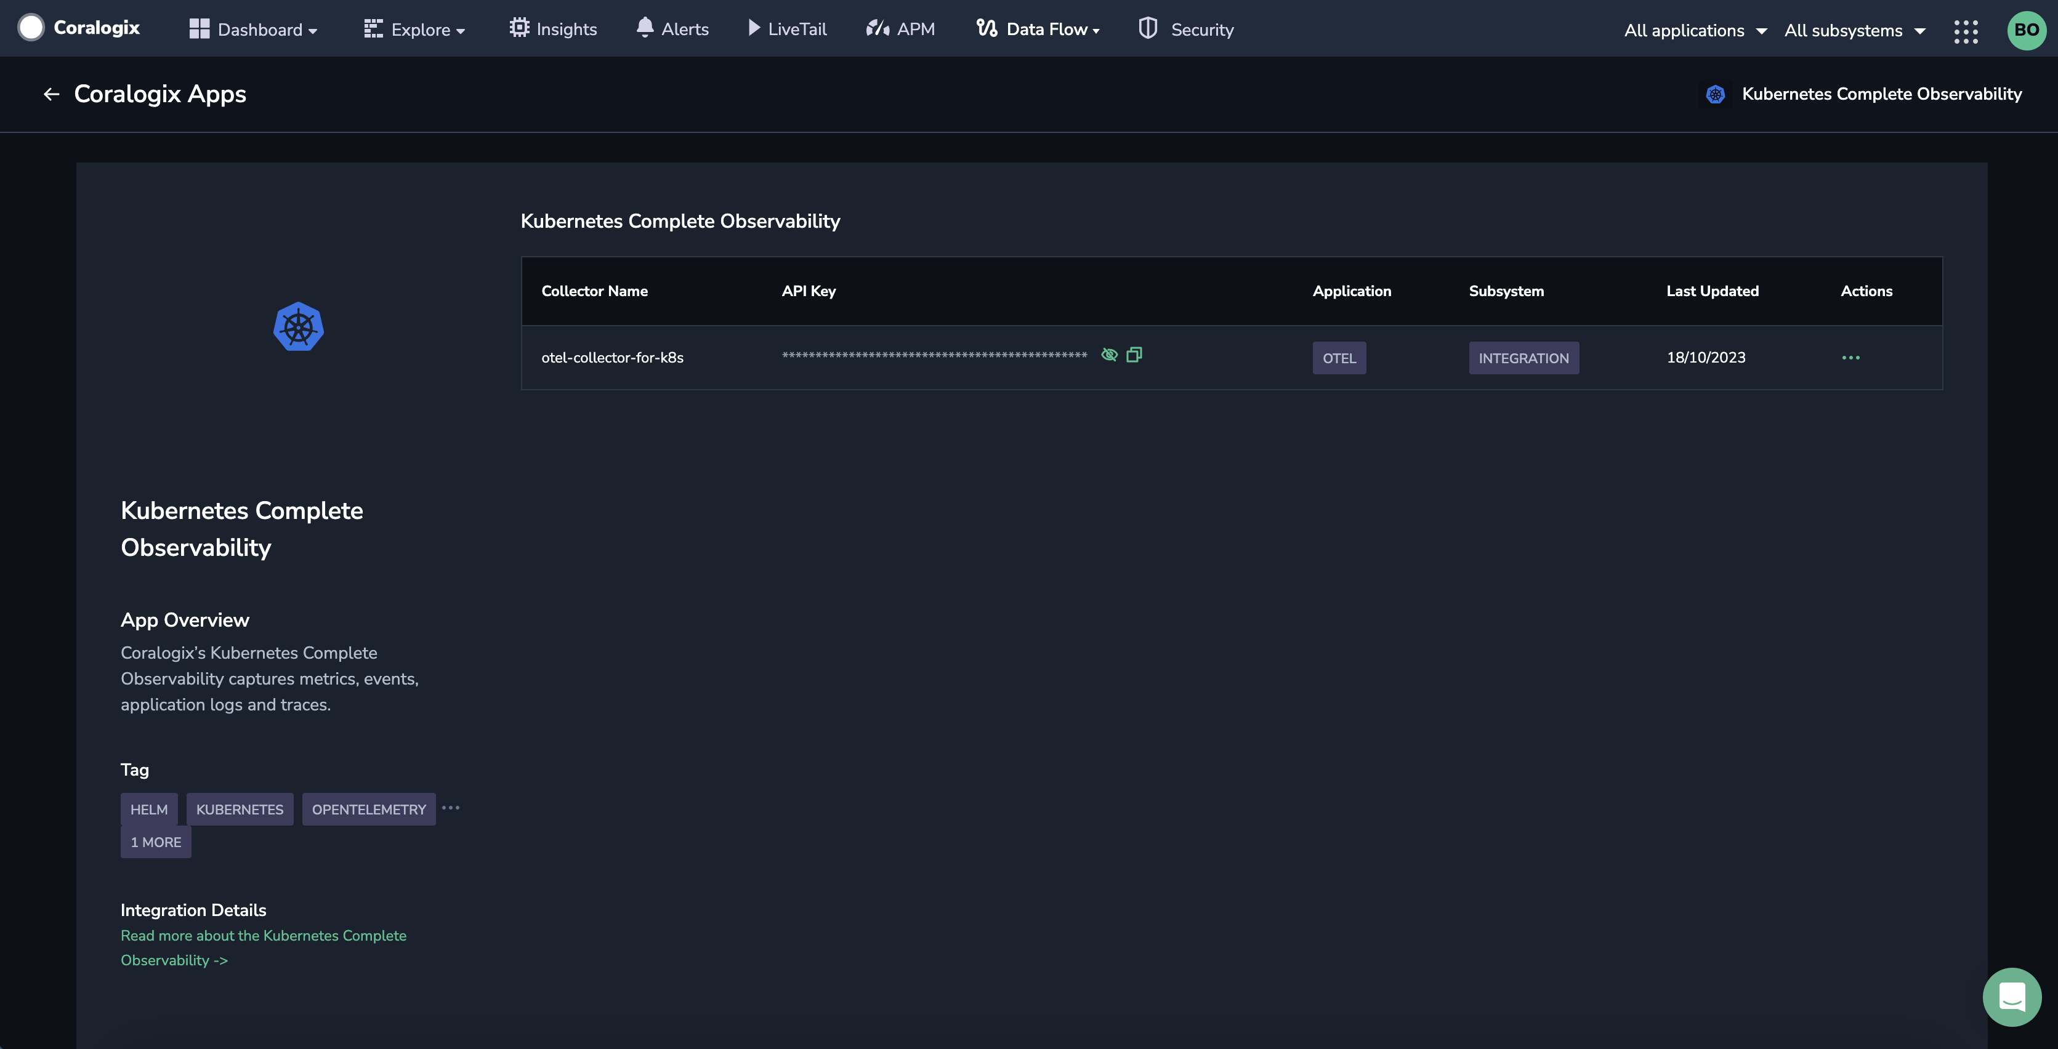The image size is (2058, 1049).
Task: Click the APM gauge icon
Action: click(878, 28)
